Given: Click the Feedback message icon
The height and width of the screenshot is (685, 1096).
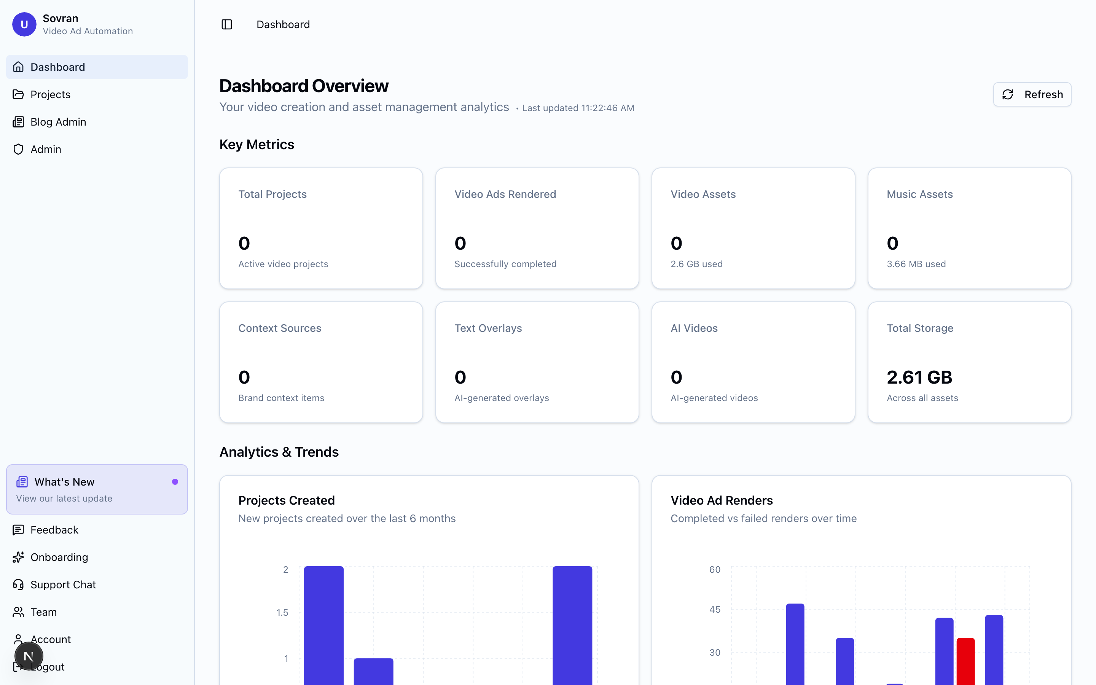Looking at the screenshot, I should tap(18, 530).
